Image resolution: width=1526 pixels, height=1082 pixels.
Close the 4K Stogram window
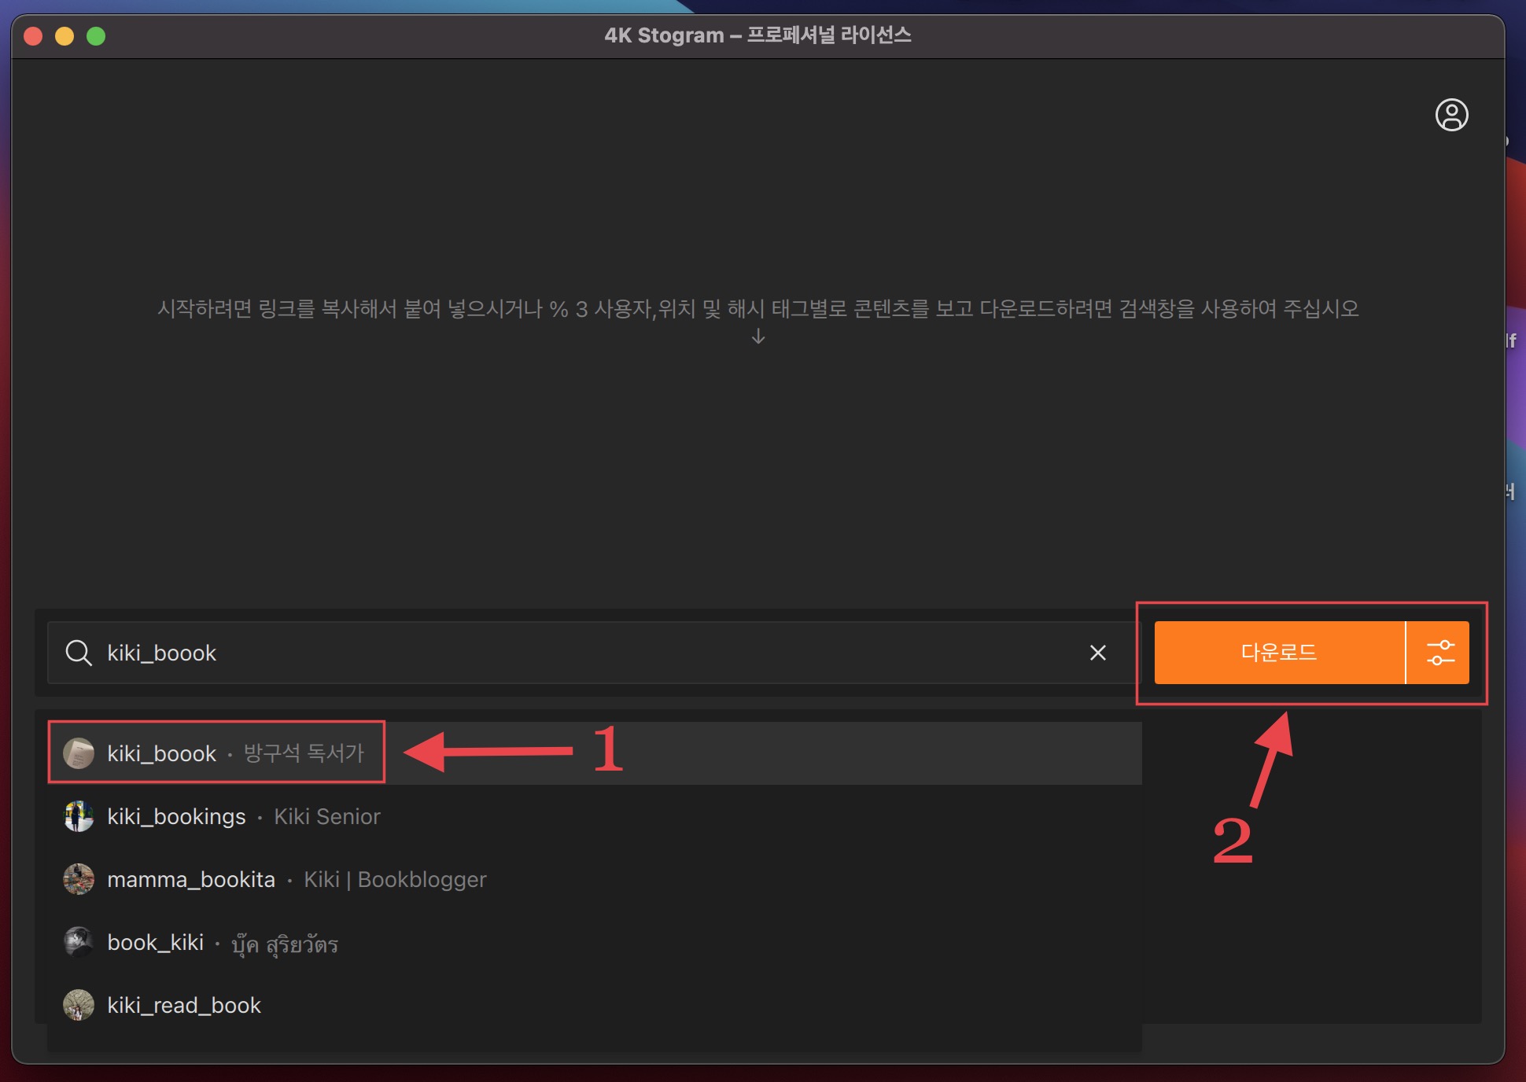point(33,36)
